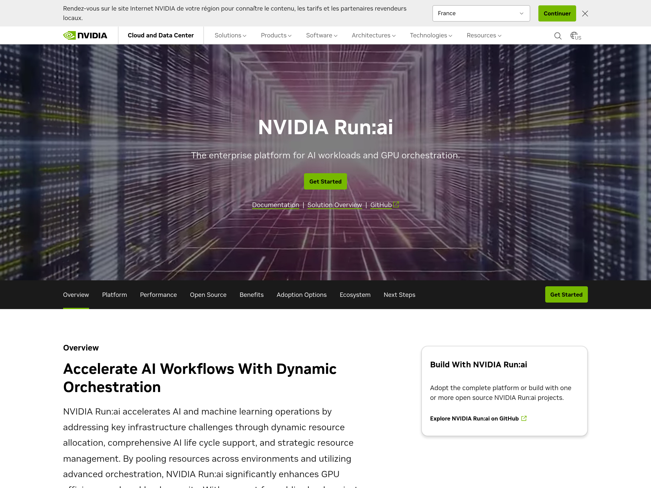Image resolution: width=651 pixels, height=488 pixels.
Task: Click the NVIDIA Run:ai hero title
Action: pos(325,127)
